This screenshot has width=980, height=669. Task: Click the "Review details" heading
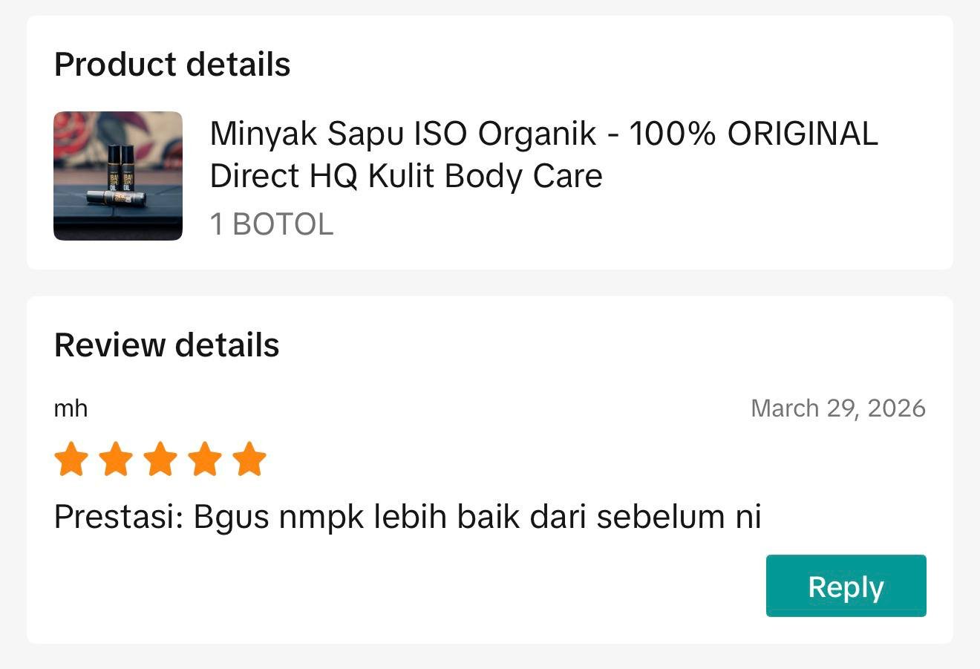(x=167, y=345)
